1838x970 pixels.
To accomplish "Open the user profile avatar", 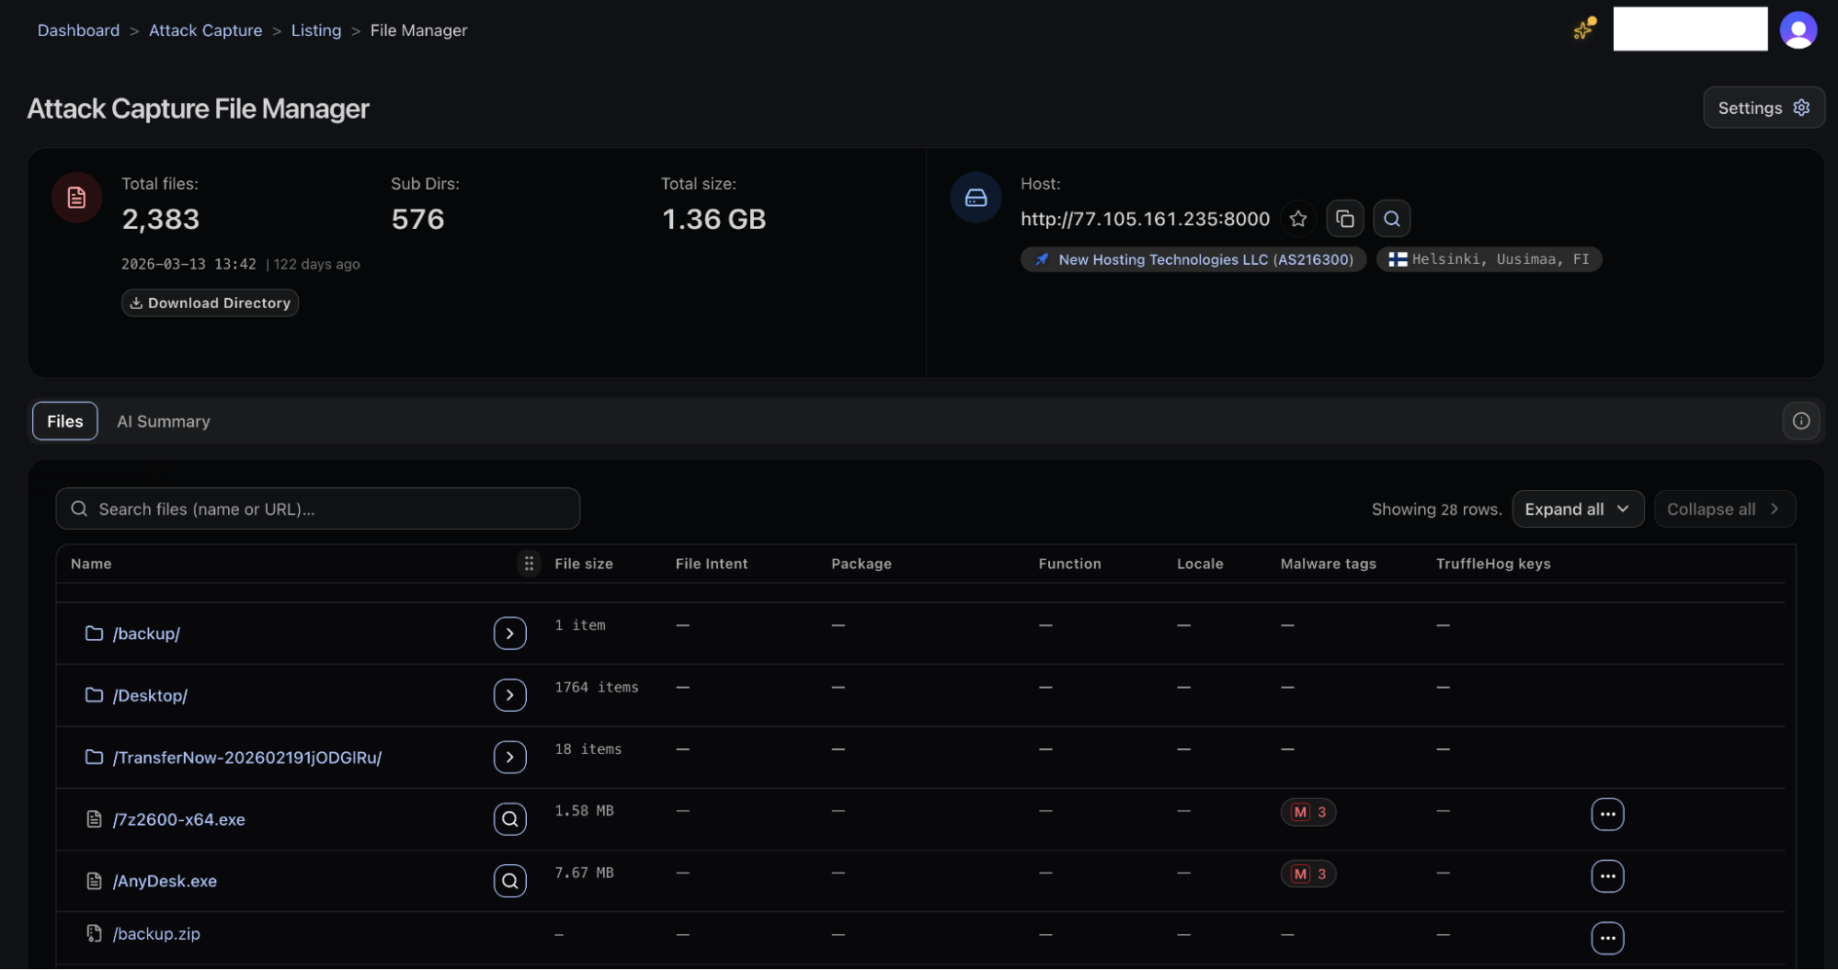I will pos(1798,30).
